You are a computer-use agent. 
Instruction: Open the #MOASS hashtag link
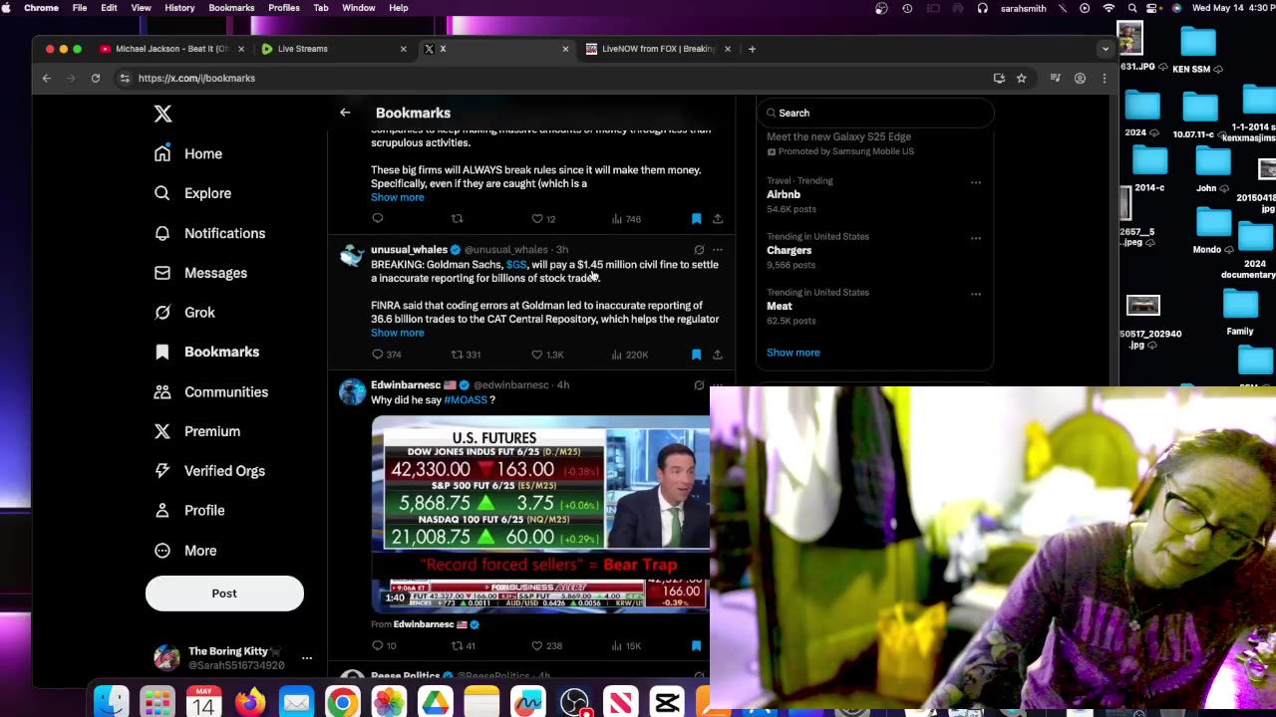click(x=466, y=400)
